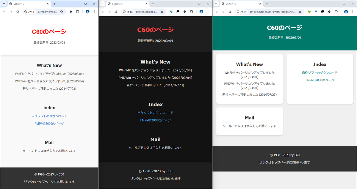Viewport: 357px width, 189px height.
Task: Select the C60のページ tab in dark-themed window
Action: [127, 4]
